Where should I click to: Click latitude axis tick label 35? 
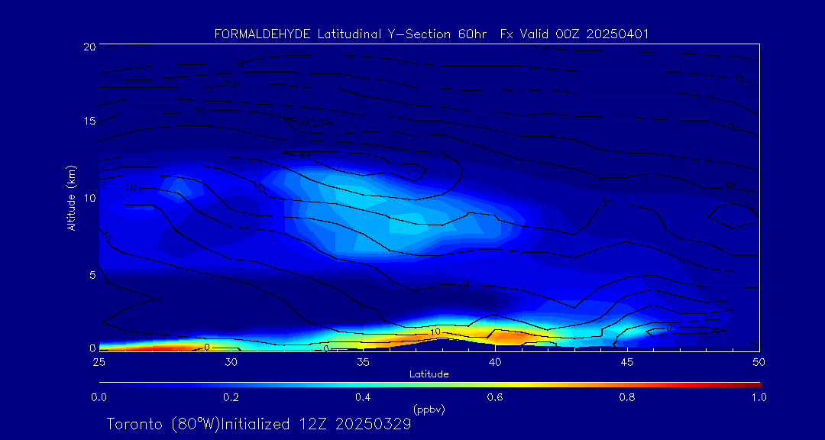[x=363, y=362]
